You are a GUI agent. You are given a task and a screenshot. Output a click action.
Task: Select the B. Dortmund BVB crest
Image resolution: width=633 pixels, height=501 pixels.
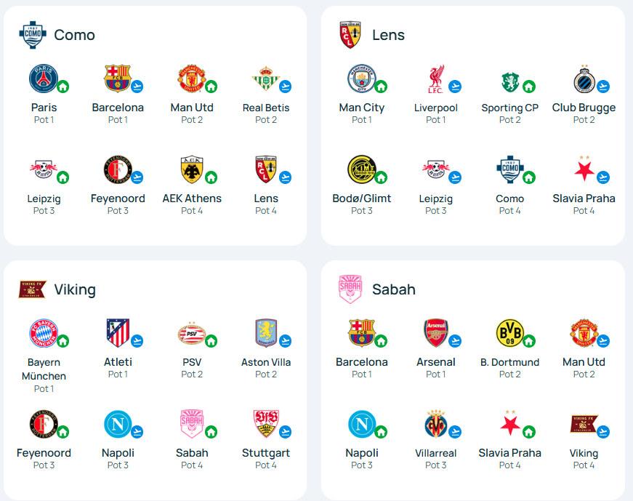pyautogui.click(x=509, y=333)
